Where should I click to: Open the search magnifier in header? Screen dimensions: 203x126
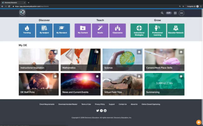coord(162,13)
